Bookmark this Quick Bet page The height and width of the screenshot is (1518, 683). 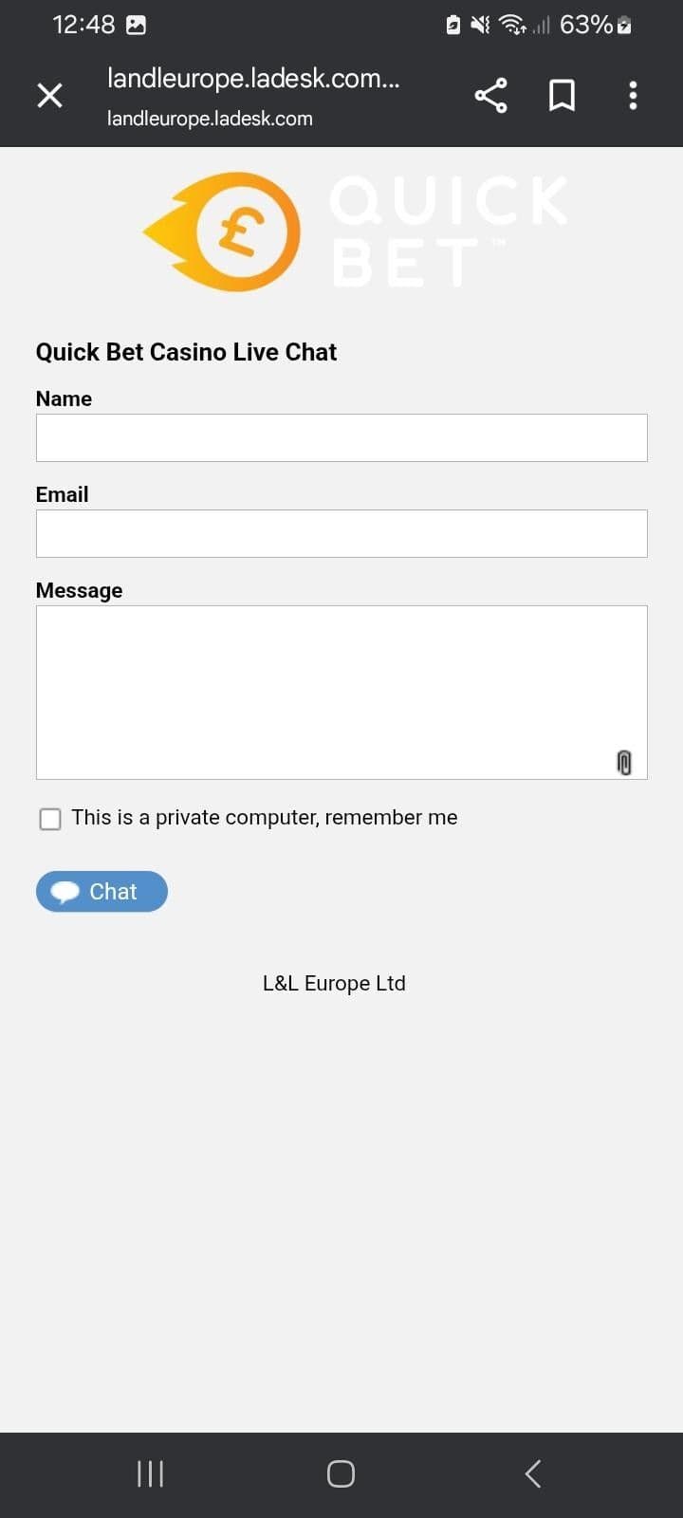[562, 95]
